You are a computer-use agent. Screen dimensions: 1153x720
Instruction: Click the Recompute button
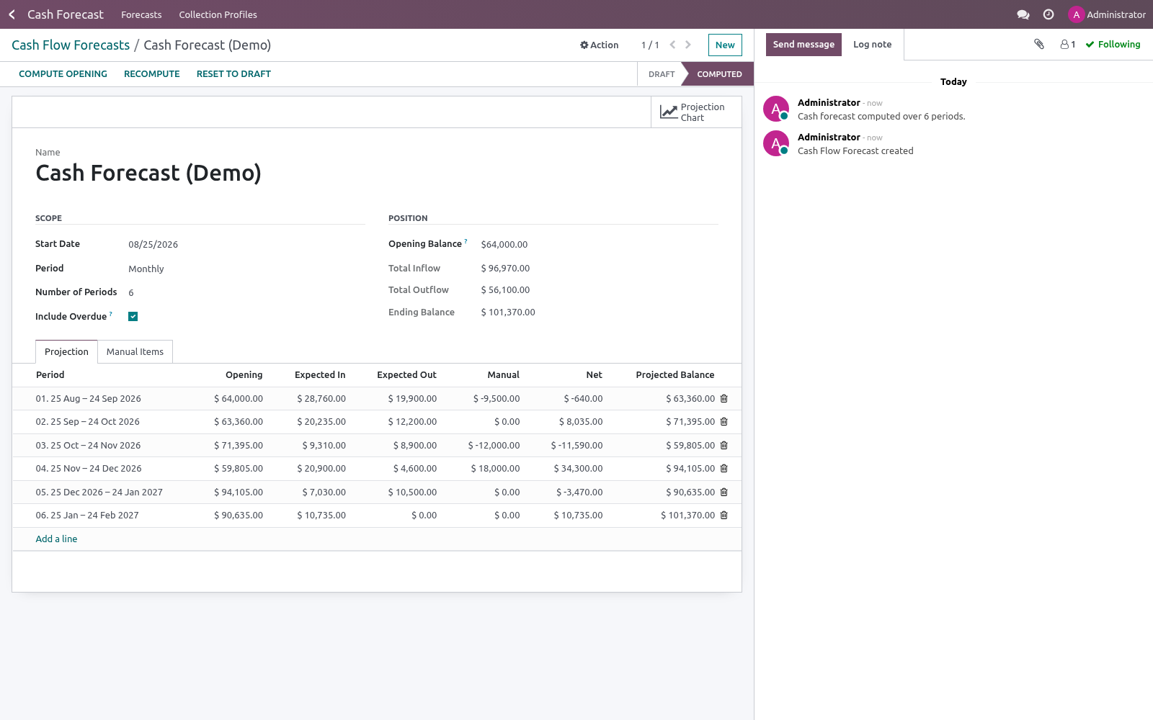click(152, 74)
